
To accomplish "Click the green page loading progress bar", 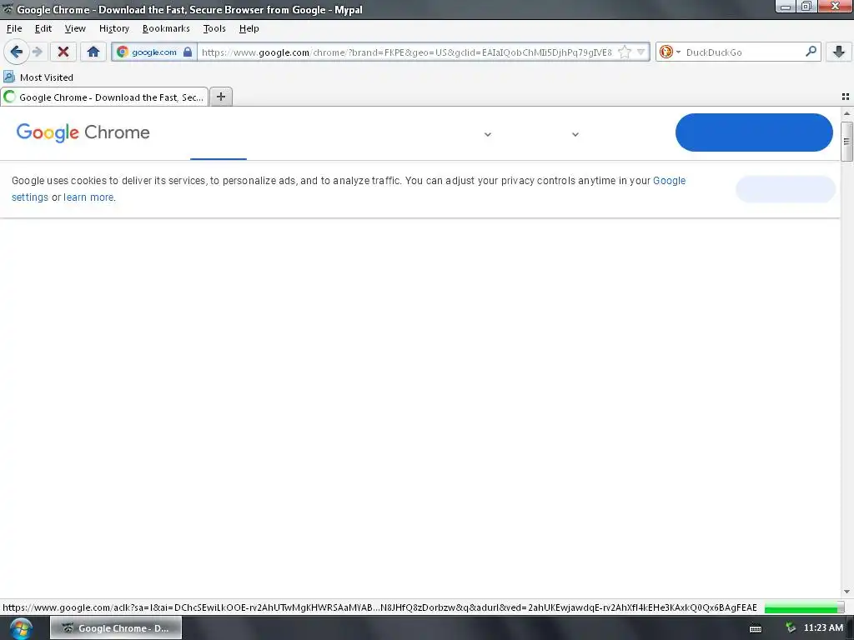I will [x=803, y=607].
